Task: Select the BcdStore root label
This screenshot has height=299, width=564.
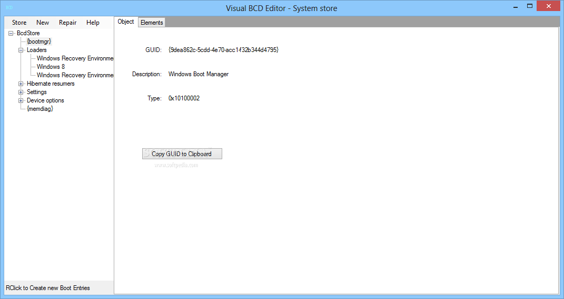Action: (28, 33)
